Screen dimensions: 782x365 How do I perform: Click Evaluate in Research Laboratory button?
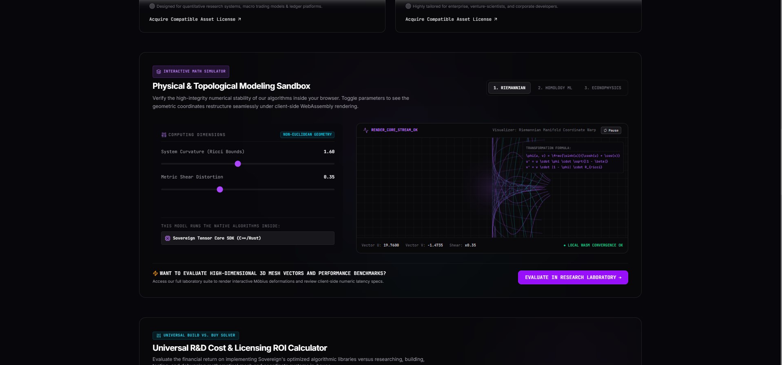tap(573, 277)
